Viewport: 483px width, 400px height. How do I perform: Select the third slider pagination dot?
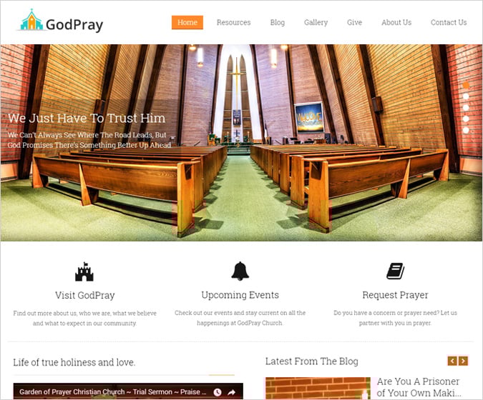point(466,108)
